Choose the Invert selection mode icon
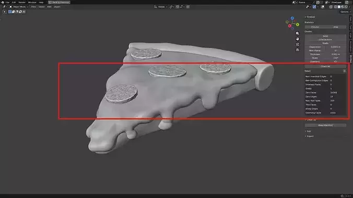 (20, 11)
